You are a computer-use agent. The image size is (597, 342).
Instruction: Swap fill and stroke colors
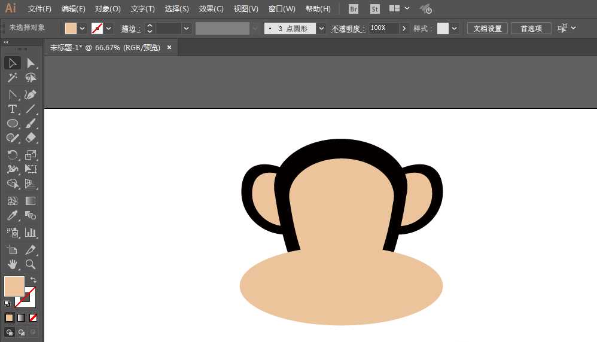(33, 280)
